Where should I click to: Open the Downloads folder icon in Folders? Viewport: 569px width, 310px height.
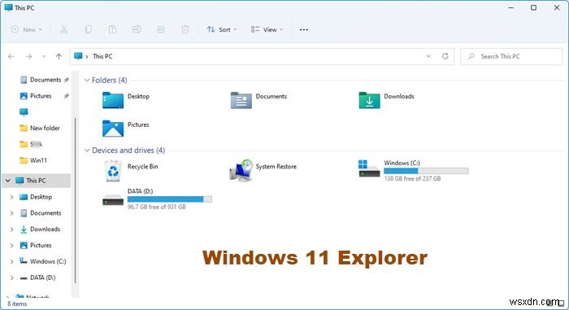[369, 100]
